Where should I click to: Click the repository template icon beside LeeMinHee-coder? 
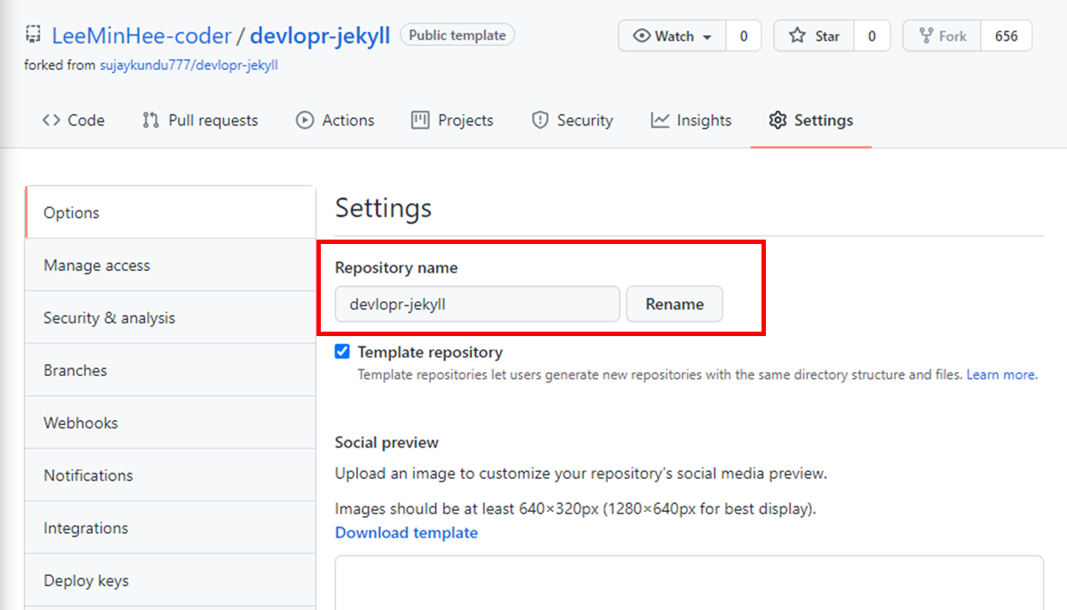tap(33, 34)
